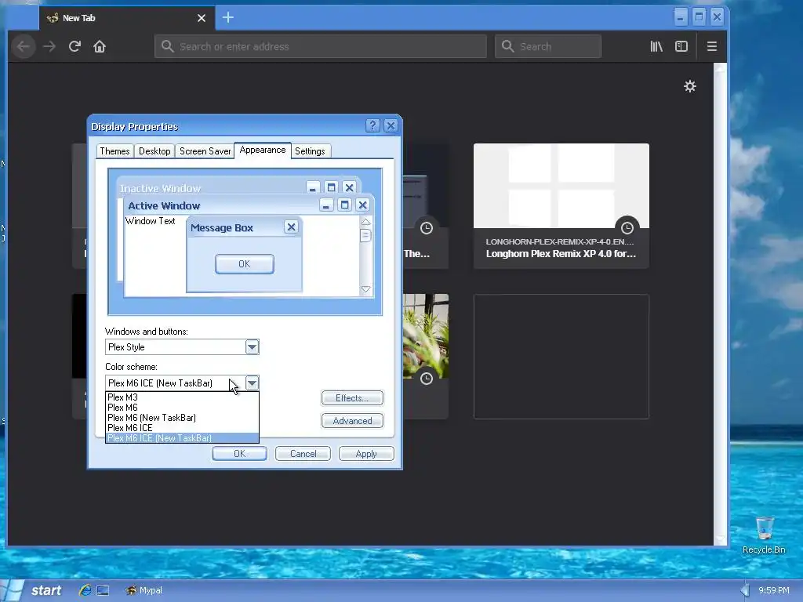Choose Plex M6 color scheme option
This screenshot has height=602, width=803.
click(182, 408)
